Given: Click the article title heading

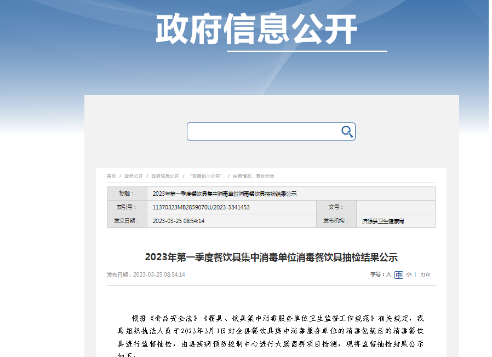Looking at the screenshot, I should point(271,257).
